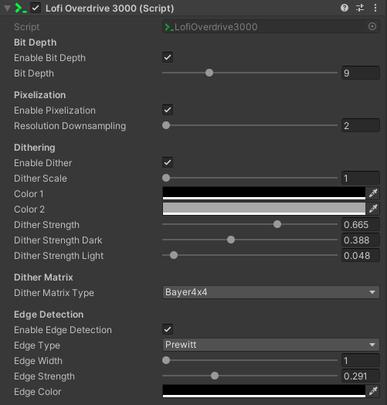387x405 pixels.
Task: Click the Resolution Downsampling label
Action: coord(70,126)
